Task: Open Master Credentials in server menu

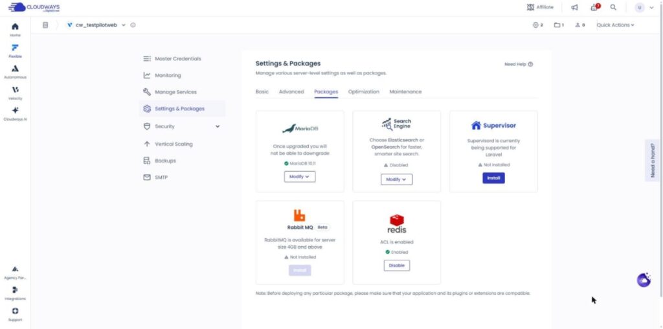Action: 182,59
